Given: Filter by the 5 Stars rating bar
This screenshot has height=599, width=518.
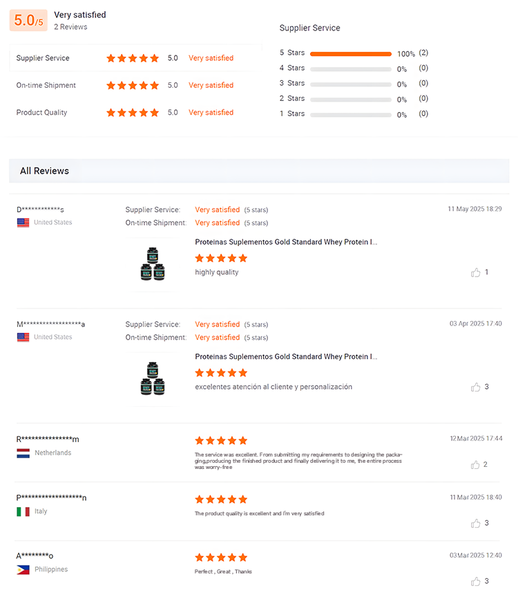Looking at the screenshot, I should point(351,53).
